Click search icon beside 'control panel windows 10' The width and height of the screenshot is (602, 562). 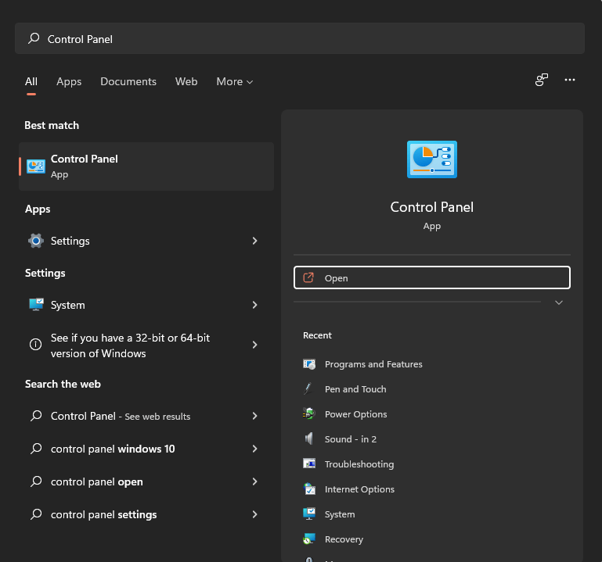[x=36, y=448]
